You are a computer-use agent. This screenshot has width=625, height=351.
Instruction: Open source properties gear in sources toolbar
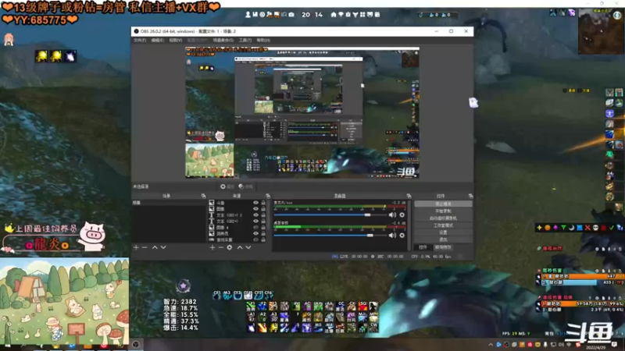(230, 247)
